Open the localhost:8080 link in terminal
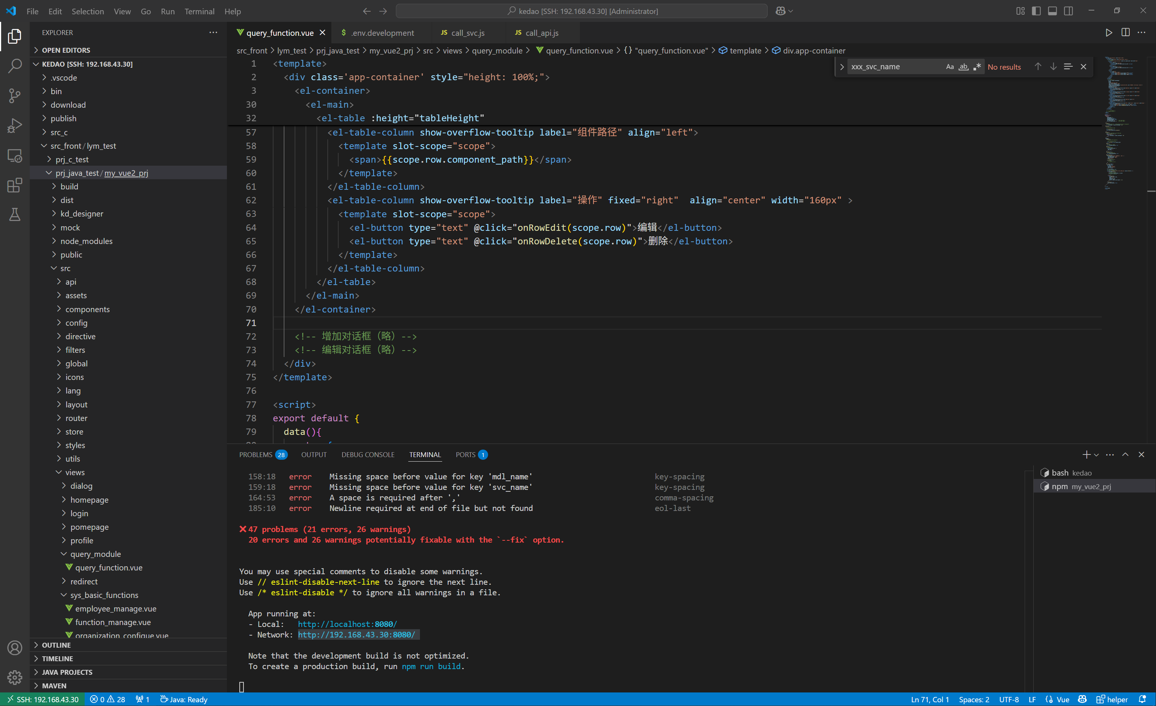Image resolution: width=1156 pixels, height=706 pixels. coord(347,624)
